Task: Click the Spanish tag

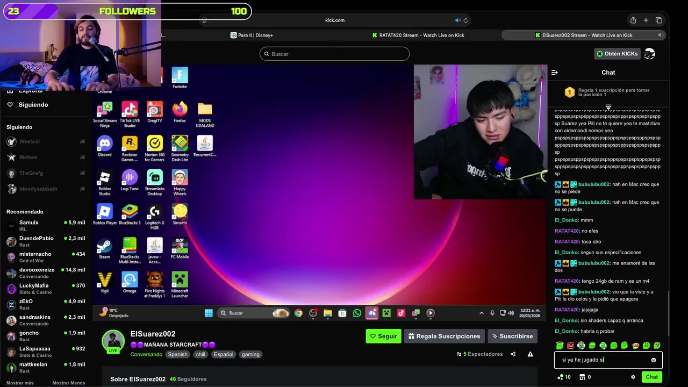Action: point(177,355)
